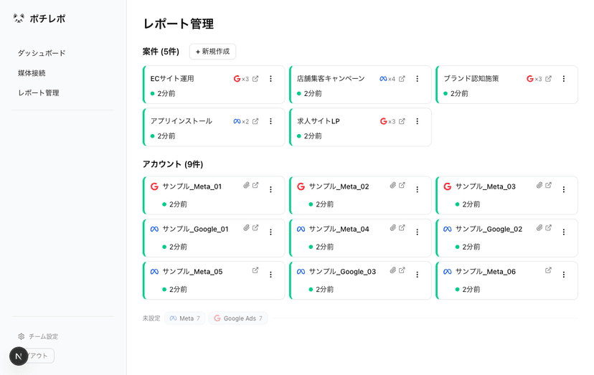Open kebab menu for サンプル_Meta_02
Image resolution: width=594 pixels, height=375 pixels.
[x=417, y=189]
